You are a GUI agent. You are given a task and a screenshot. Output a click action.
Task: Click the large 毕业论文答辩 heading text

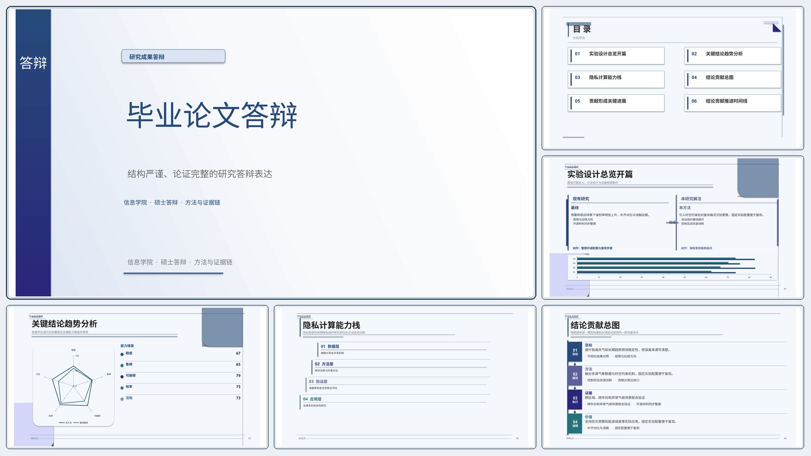point(212,115)
